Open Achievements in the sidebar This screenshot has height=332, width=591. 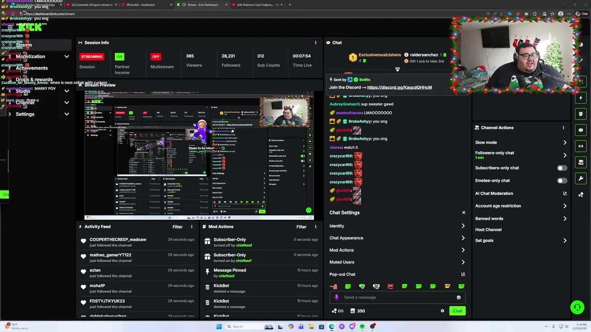[31, 68]
